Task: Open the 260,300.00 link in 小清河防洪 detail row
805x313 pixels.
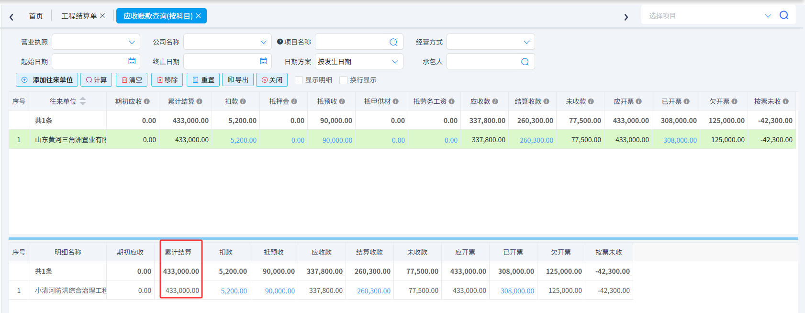Action: pyautogui.click(x=374, y=291)
